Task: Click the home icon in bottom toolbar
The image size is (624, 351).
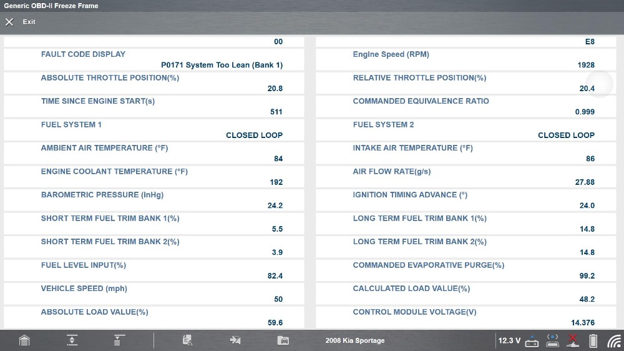Action: point(24,340)
